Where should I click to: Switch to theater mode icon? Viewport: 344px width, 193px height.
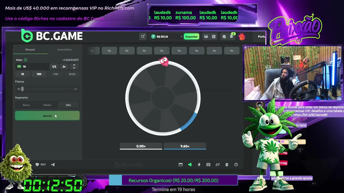pos(181,165)
